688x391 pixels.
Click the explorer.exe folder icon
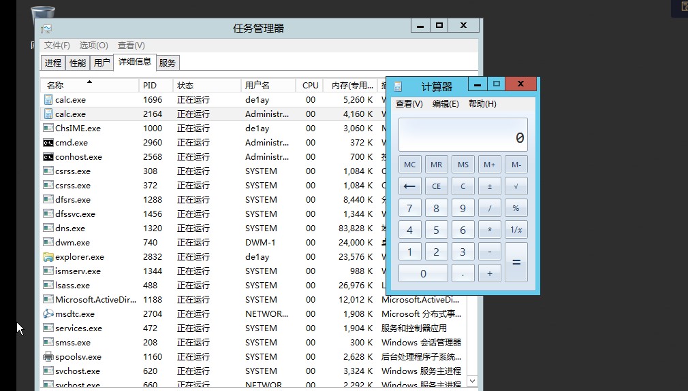(48, 257)
